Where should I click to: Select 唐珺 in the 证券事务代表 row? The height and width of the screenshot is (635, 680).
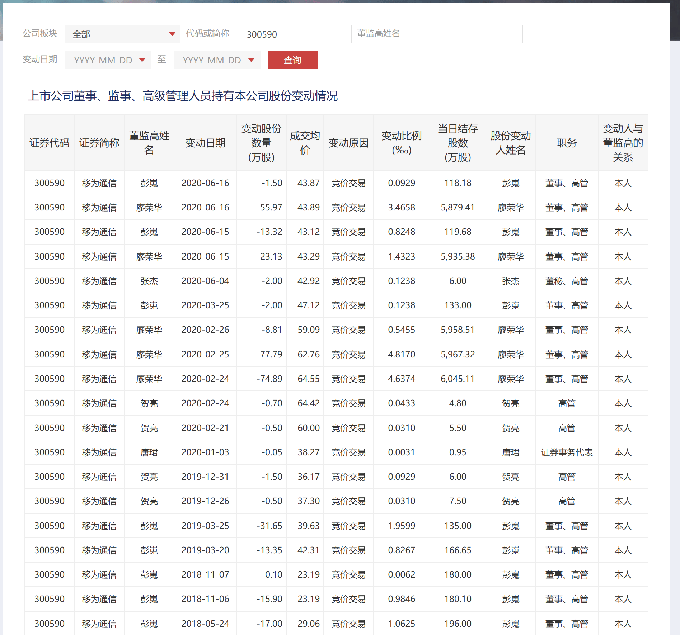point(149,452)
